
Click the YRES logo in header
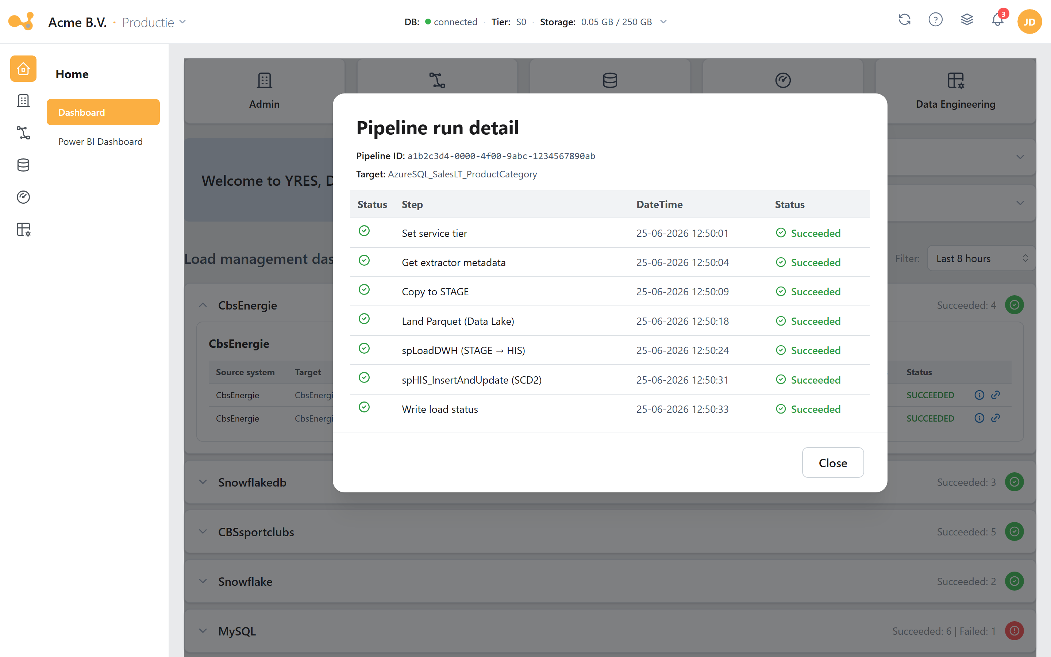(21, 21)
